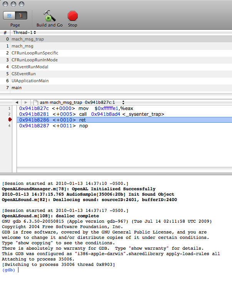This screenshot has width=232, height=291.
Task: Open the asm mach_msg_trap function popup
Action: point(82,102)
